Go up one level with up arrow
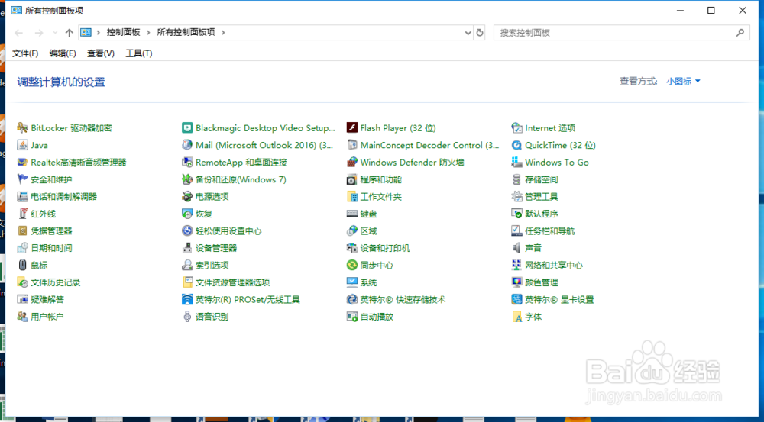The height and width of the screenshot is (422, 764). pyautogui.click(x=70, y=33)
